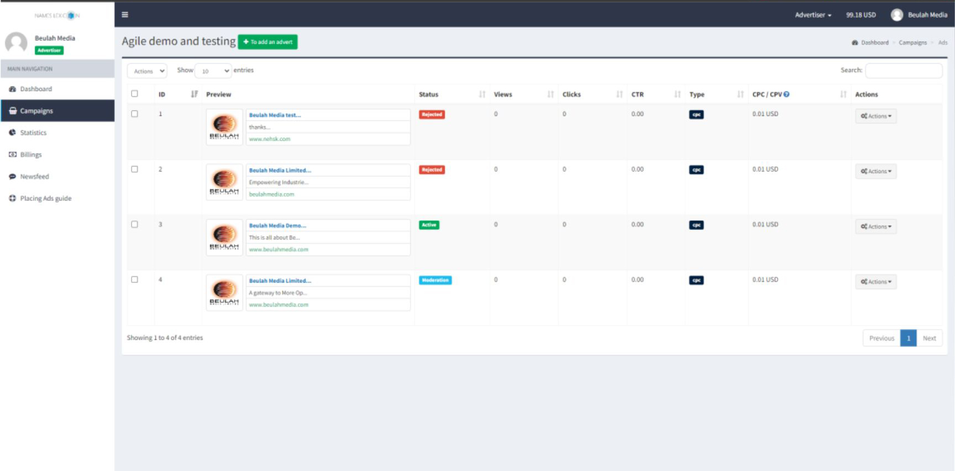This screenshot has width=955, height=471.
Task: Click the cpc type badge in row 4
Action: tap(696, 280)
